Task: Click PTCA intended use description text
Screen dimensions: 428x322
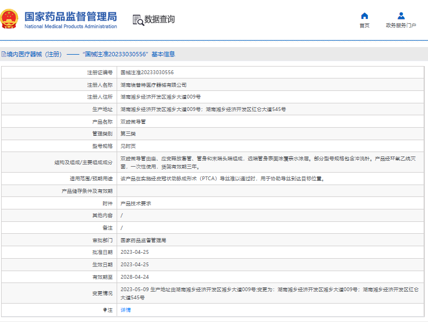Action: pyautogui.click(x=223, y=179)
